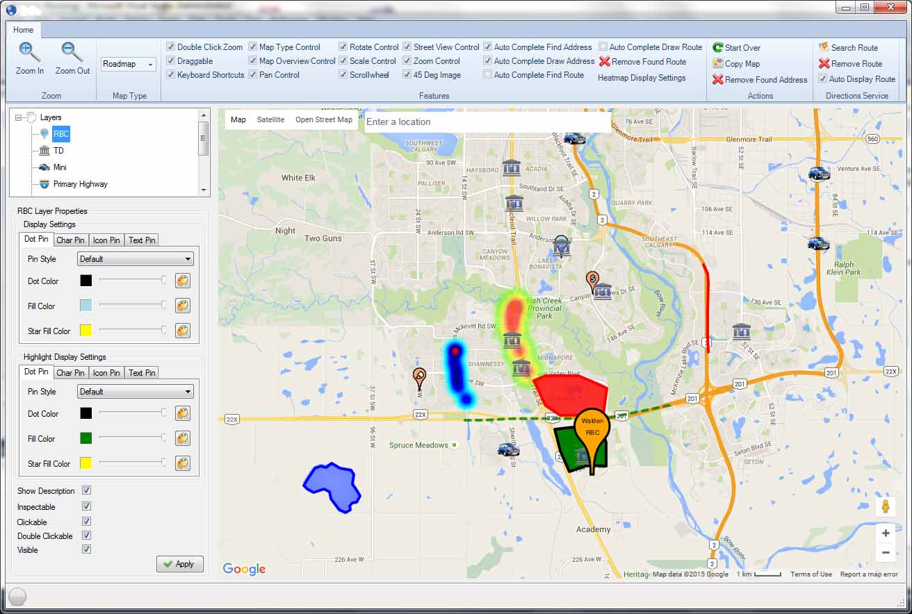Image resolution: width=912 pixels, height=614 pixels.
Task: Click the Enter a location search field
Action: pyautogui.click(x=487, y=122)
